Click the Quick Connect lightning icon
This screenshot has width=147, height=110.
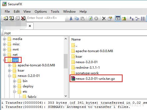coord(11,18)
